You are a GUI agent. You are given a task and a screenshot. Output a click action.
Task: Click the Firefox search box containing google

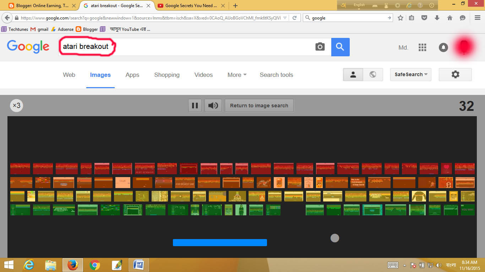348,18
